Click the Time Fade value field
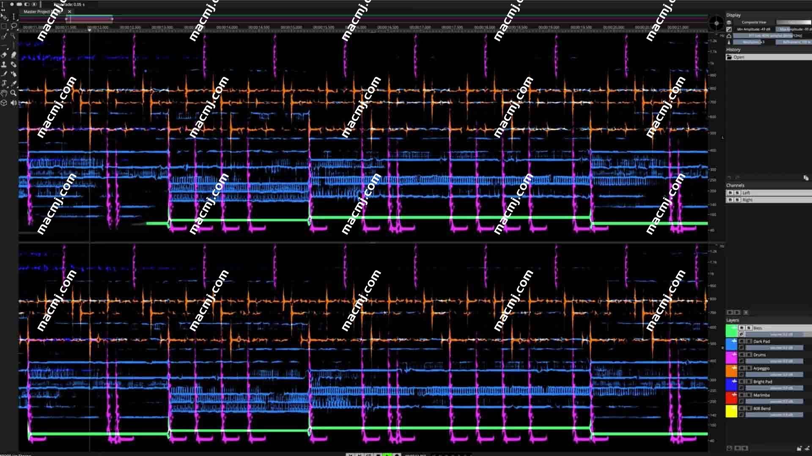812x456 pixels. click(69, 4)
